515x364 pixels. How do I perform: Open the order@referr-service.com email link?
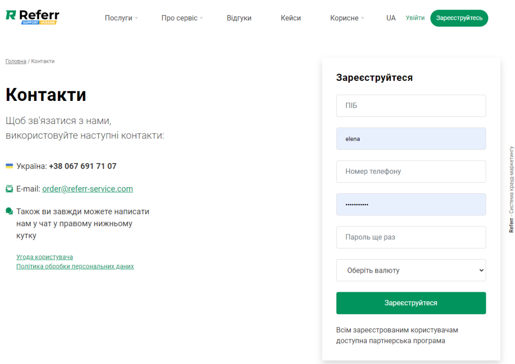click(88, 189)
